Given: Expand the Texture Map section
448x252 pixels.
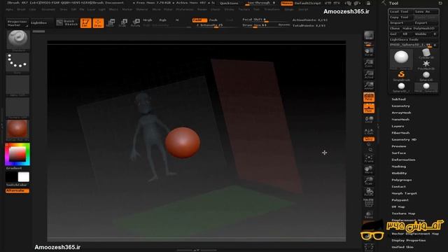Looking at the screenshot, I should [403, 213].
